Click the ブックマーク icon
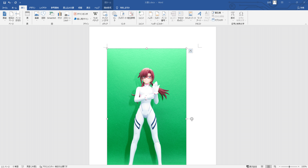The width and height of the screenshot is (308, 168). [122, 15]
